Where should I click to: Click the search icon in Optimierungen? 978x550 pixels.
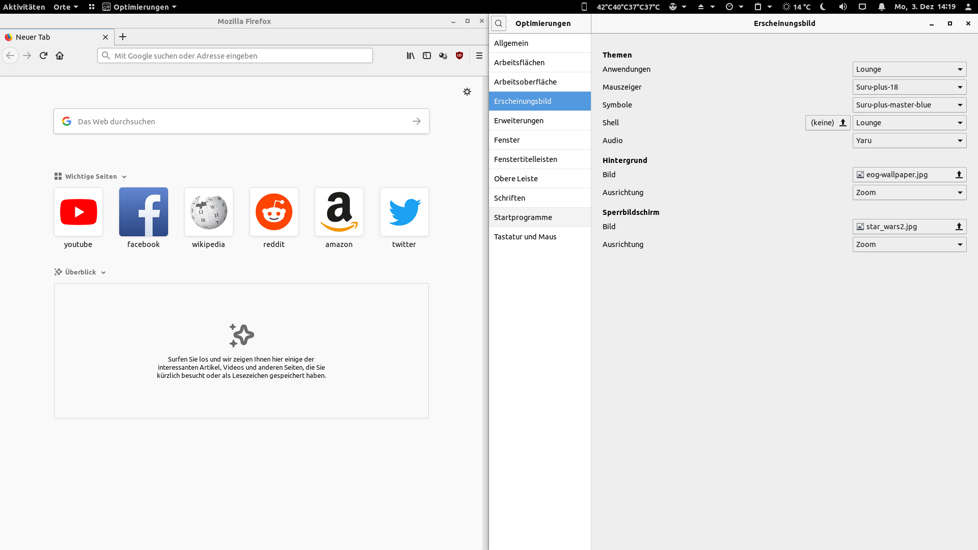(499, 23)
